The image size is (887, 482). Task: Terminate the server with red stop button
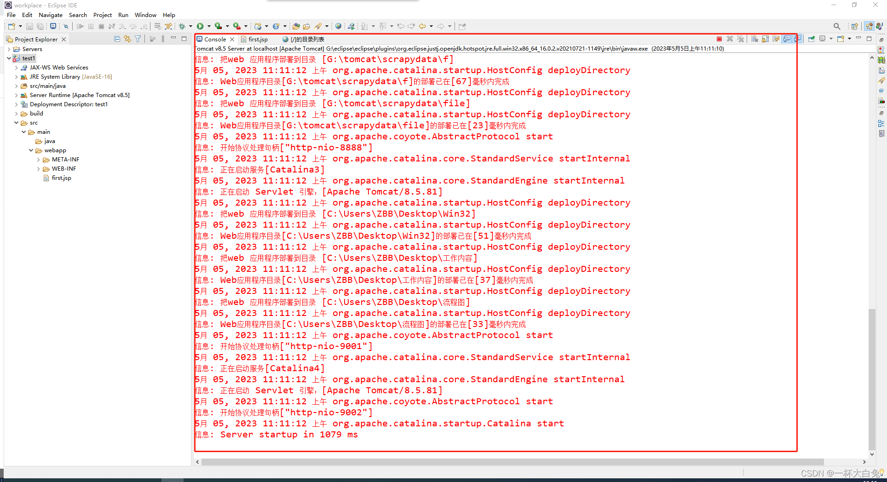coord(719,39)
